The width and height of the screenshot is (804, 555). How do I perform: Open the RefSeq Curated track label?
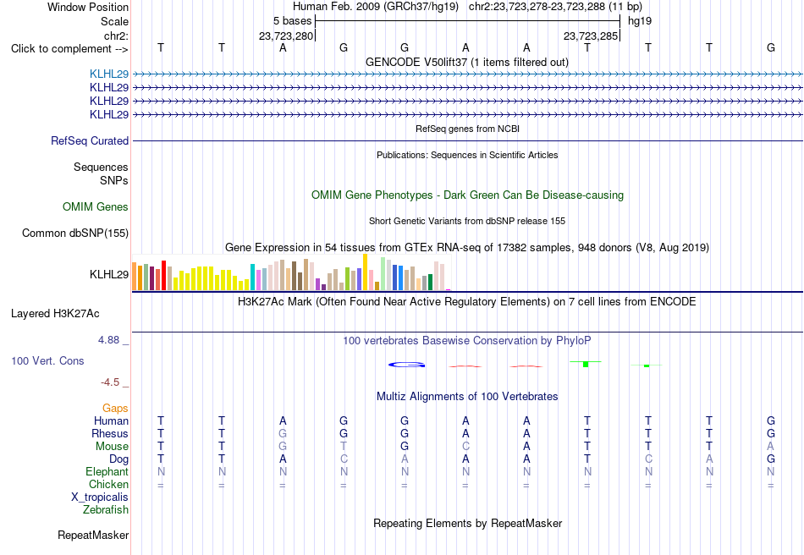89,141
